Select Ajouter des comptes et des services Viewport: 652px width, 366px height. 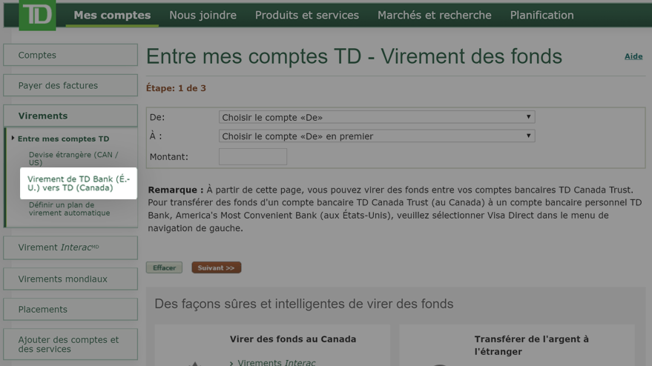[70, 344]
